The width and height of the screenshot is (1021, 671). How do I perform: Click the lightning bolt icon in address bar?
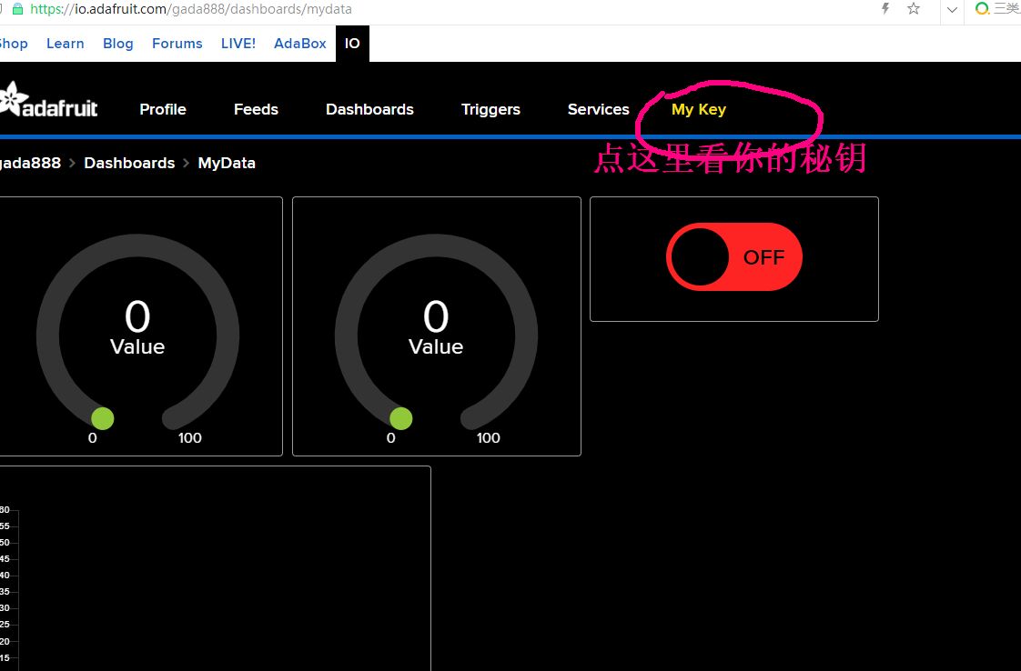885,8
